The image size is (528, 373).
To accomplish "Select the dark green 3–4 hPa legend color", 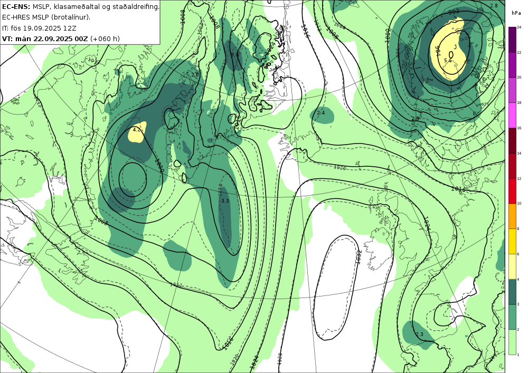I will pyautogui.click(x=512, y=292).
